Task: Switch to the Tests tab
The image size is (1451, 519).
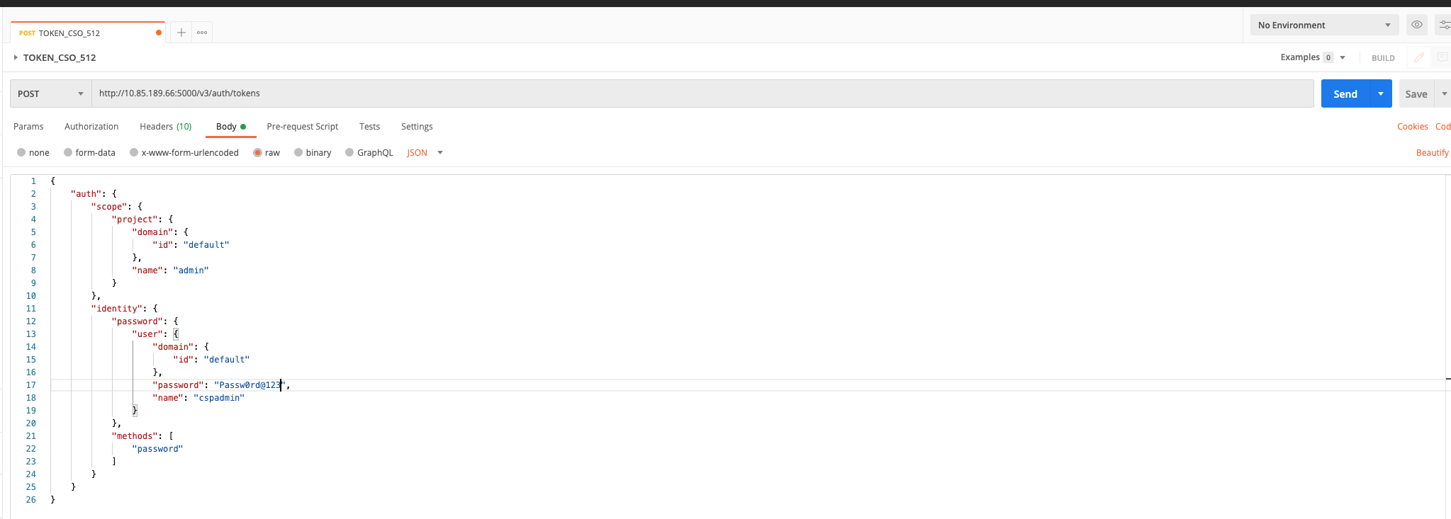Action: [x=369, y=126]
